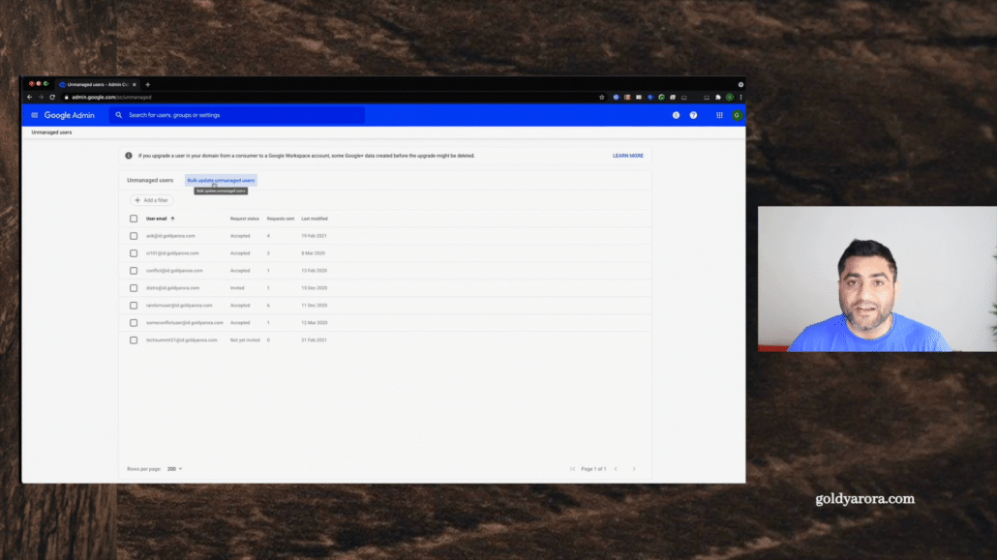Viewport: 997px width, 560px height.
Task: Open the help question mark icon
Action: pyautogui.click(x=693, y=115)
